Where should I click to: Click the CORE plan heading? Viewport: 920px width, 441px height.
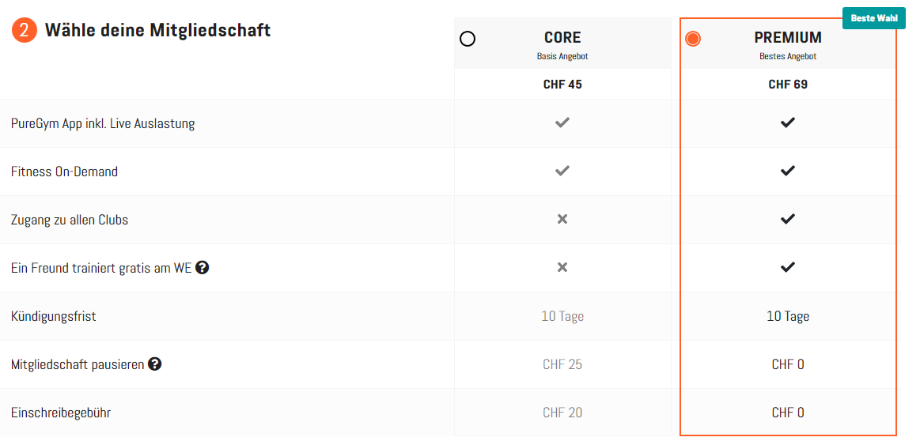click(562, 38)
